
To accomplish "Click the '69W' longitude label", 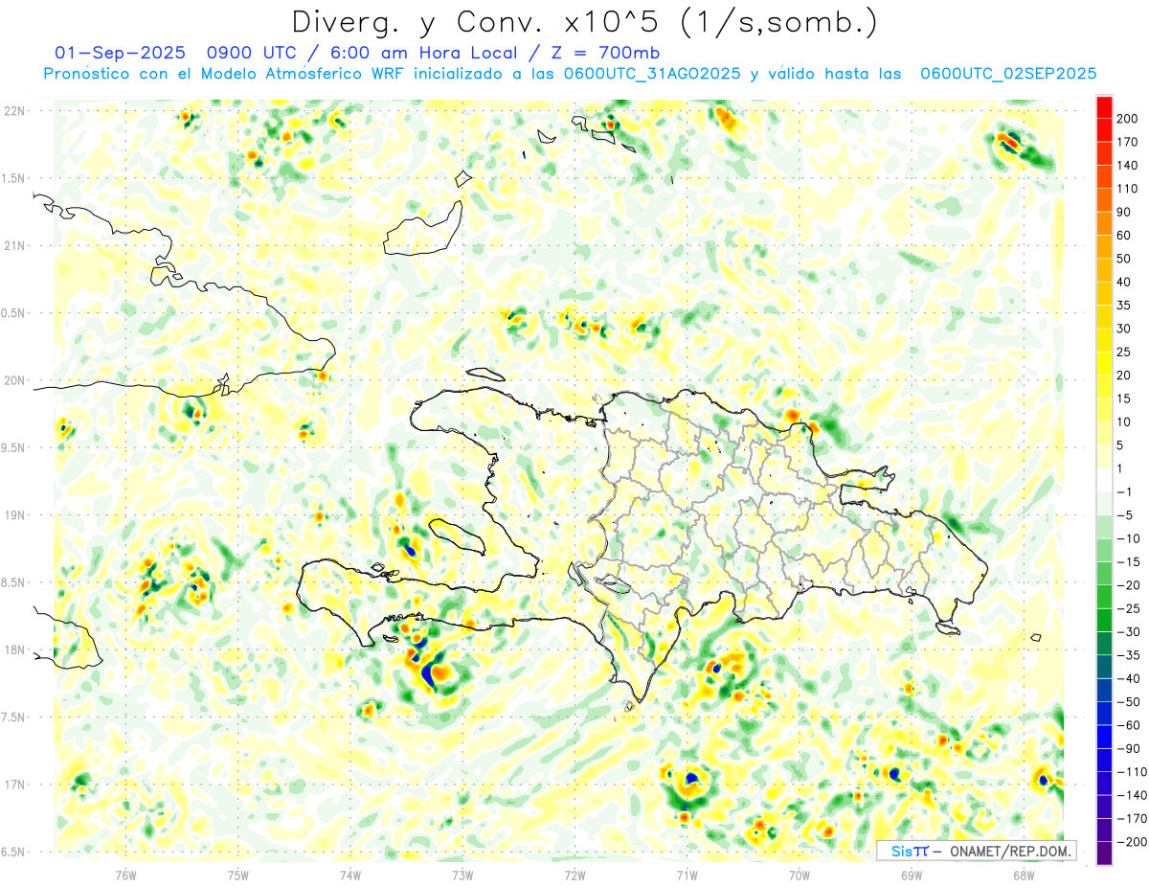I will [x=911, y=876].
